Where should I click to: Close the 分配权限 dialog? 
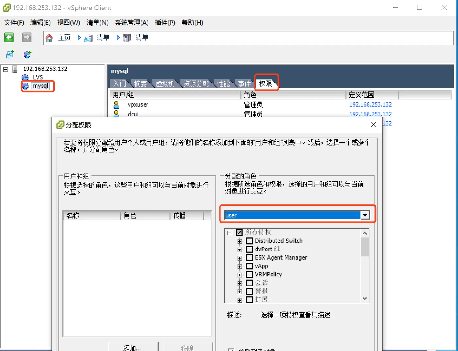(x=374, y=124)
